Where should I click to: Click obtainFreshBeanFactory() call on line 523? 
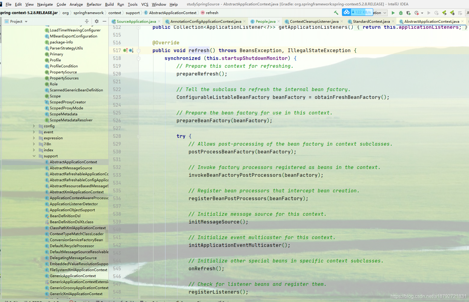[352, 97]
